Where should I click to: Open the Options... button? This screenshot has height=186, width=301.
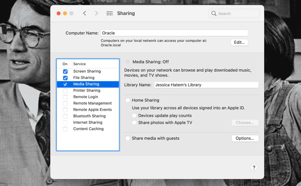click(x=245, y=138)
